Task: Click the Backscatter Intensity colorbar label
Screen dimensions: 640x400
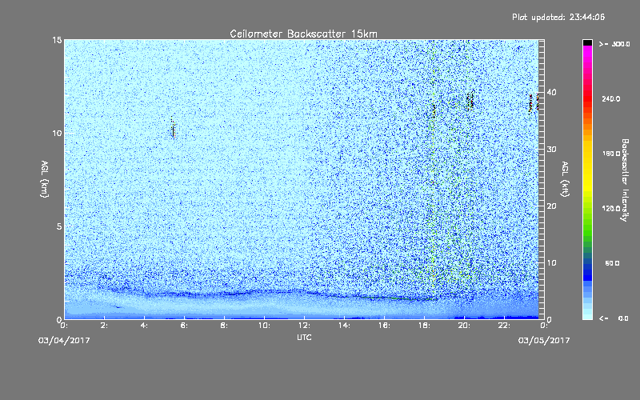Action: tap(625, 180)
